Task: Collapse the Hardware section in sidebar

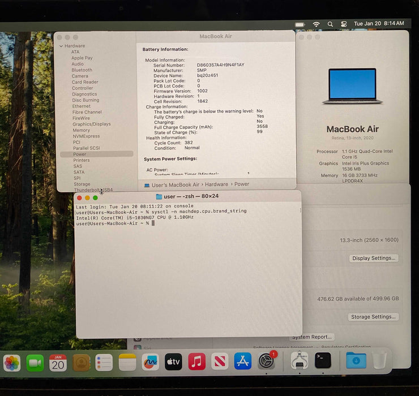Action: [x=61, y=46]
